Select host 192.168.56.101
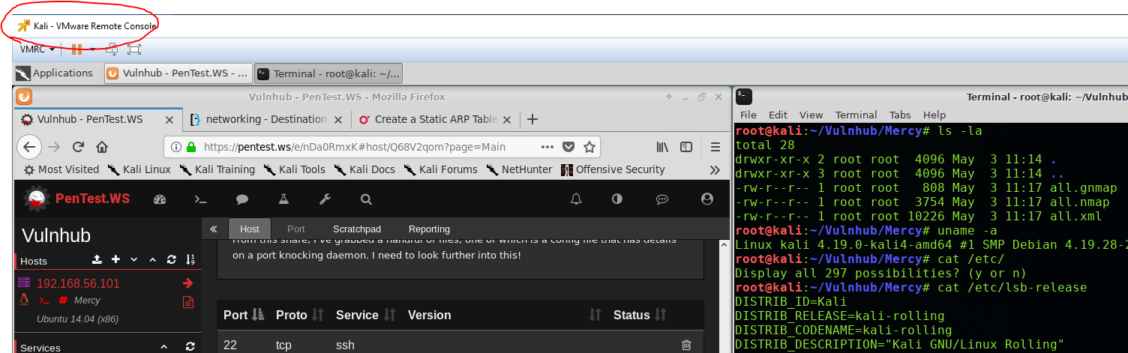Viewport: 1128px width, 353px height. [78, 283]
